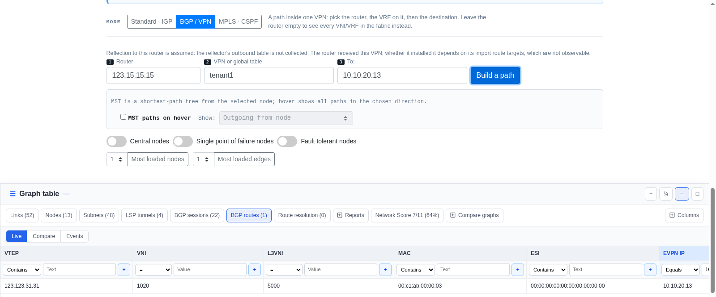716x297 pixels.
Task: Set graph table to half-height layout
Action: coord(682,194)
